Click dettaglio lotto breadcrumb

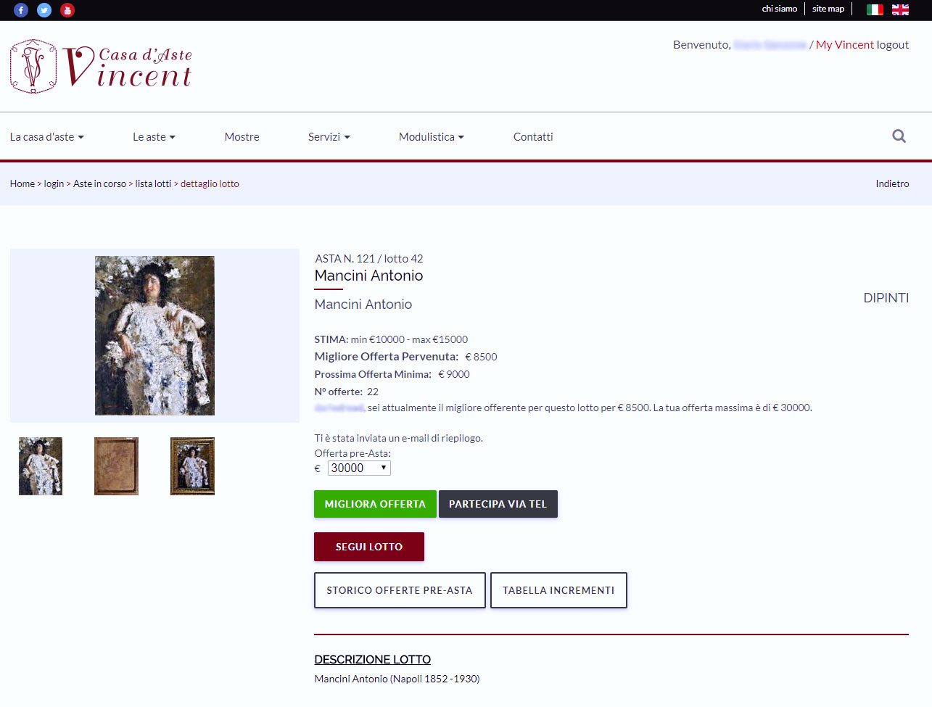pos(210,184)
